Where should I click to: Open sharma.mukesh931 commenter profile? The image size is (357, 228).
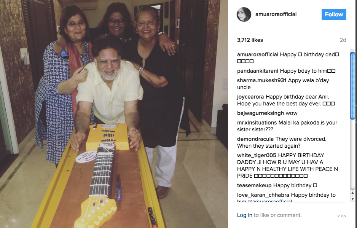pos(261,80)
